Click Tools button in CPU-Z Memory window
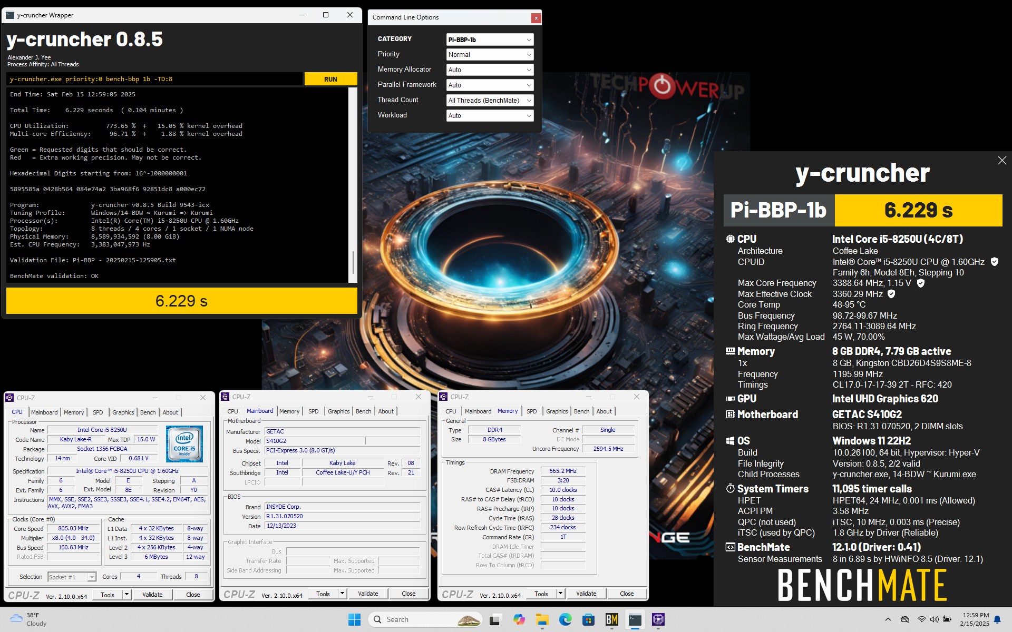This screenshot has height=632, width=1012. (x=541, y=594)
